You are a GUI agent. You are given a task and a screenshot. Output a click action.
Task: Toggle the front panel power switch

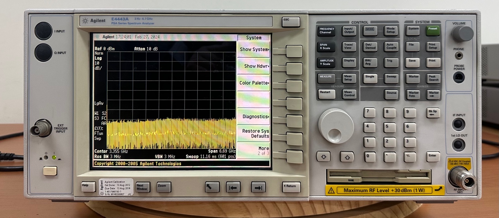pyautogui.click(x=50, y=171)
